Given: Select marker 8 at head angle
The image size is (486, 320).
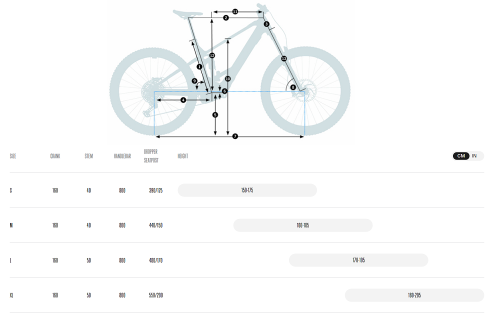Looking at the screenshot, I should pos(293,87).
